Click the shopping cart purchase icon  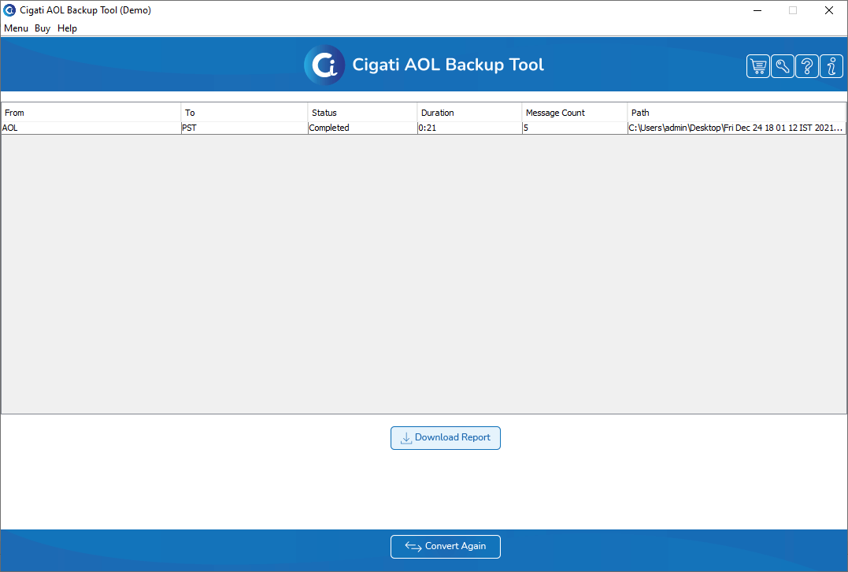pos(758,66)
